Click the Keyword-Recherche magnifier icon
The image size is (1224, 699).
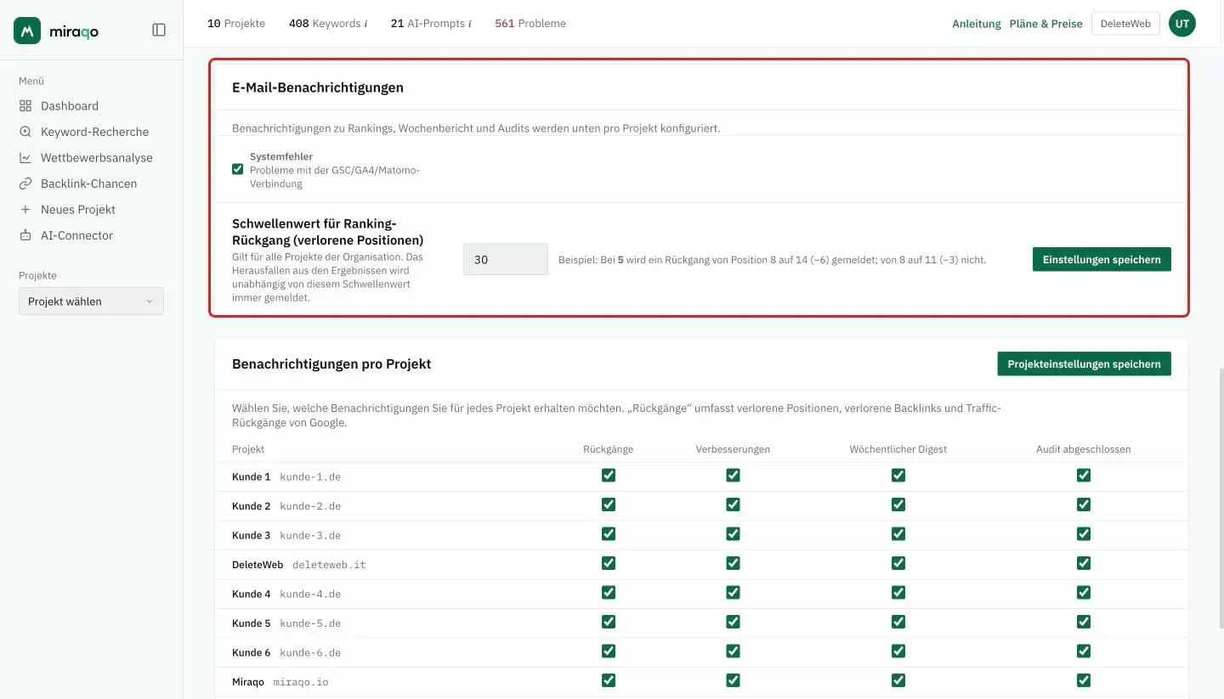25,132
